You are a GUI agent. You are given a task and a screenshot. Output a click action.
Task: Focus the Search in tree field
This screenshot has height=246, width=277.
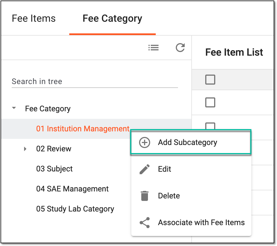pyautogui.click(x=95, y=82)
